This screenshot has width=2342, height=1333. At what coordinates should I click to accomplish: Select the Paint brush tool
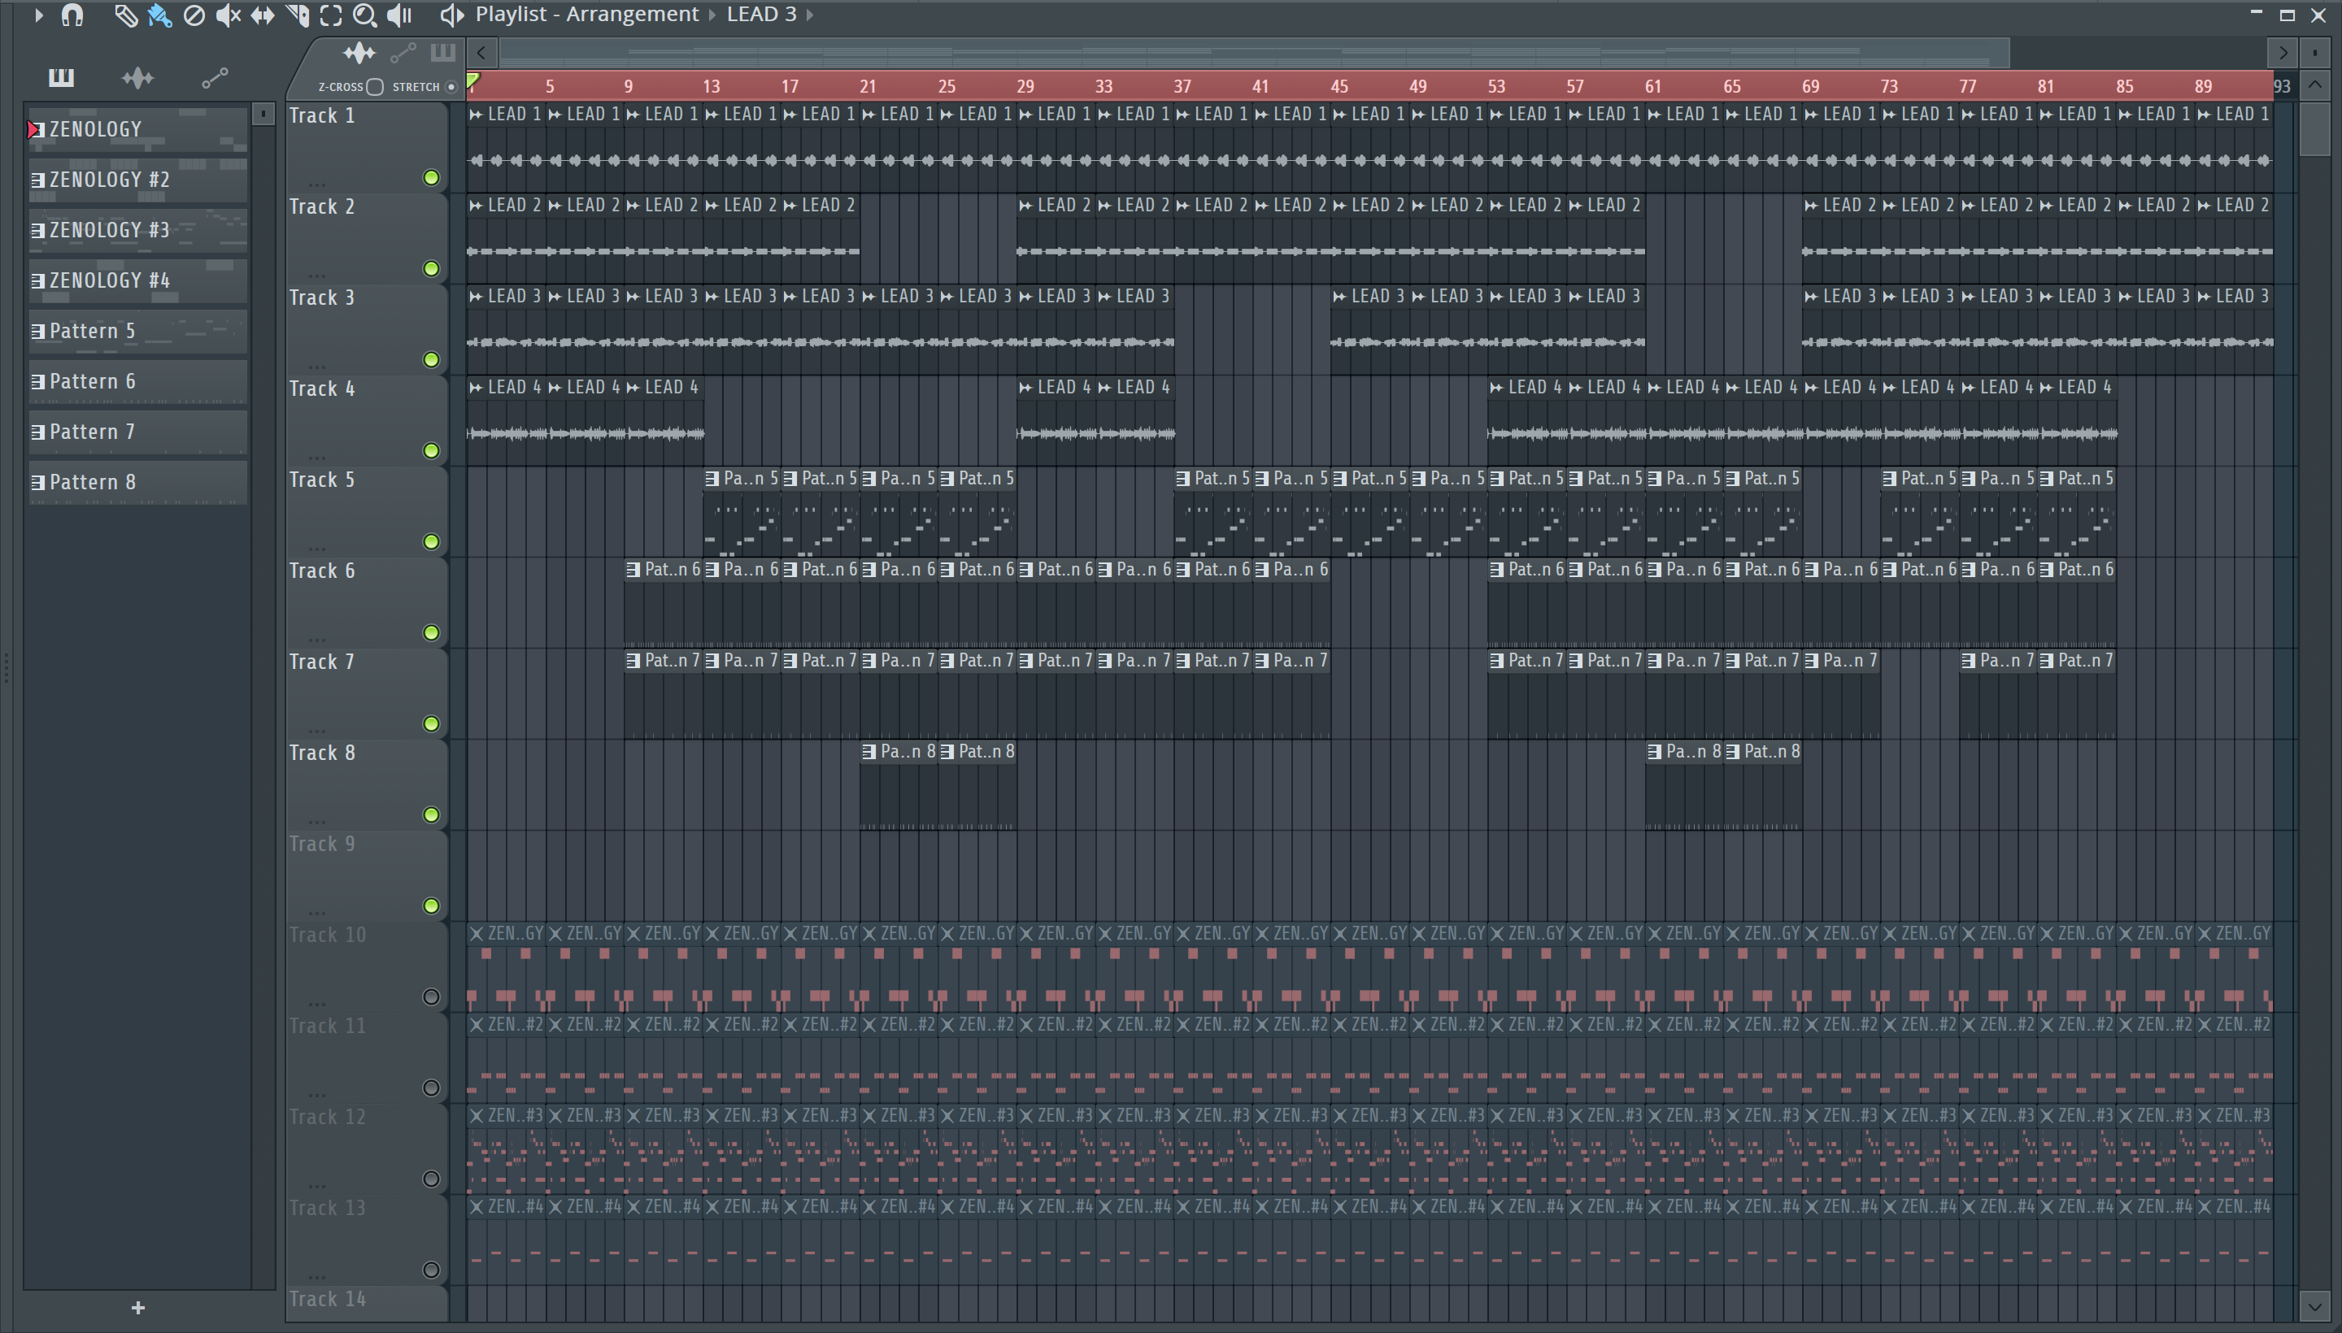coord(159,15)
